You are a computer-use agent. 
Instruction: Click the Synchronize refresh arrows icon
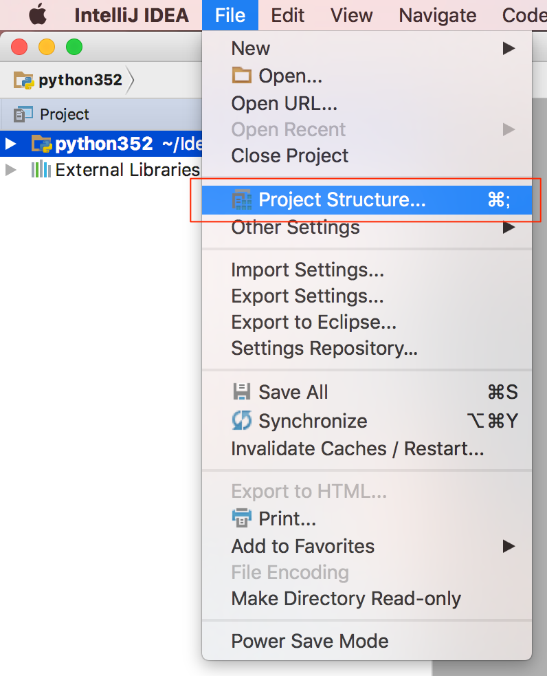(242, 420)
